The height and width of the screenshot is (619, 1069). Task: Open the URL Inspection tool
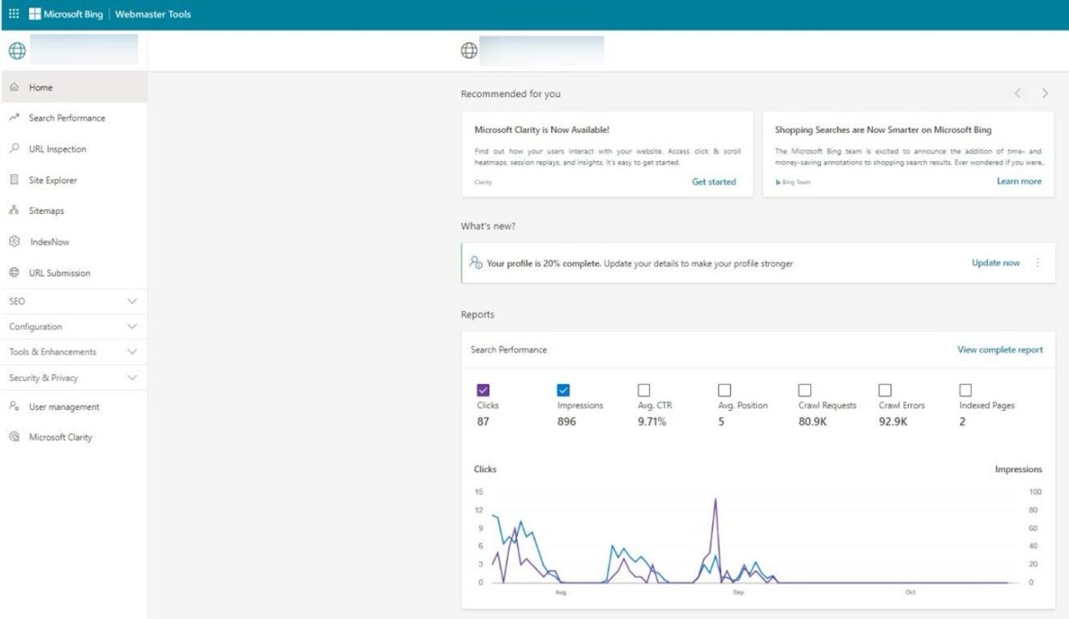pos(60,149)
